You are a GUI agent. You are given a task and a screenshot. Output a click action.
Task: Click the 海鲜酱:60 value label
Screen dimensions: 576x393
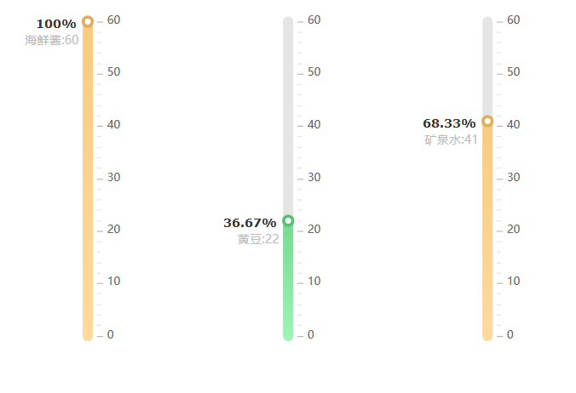tap(52, 40)
